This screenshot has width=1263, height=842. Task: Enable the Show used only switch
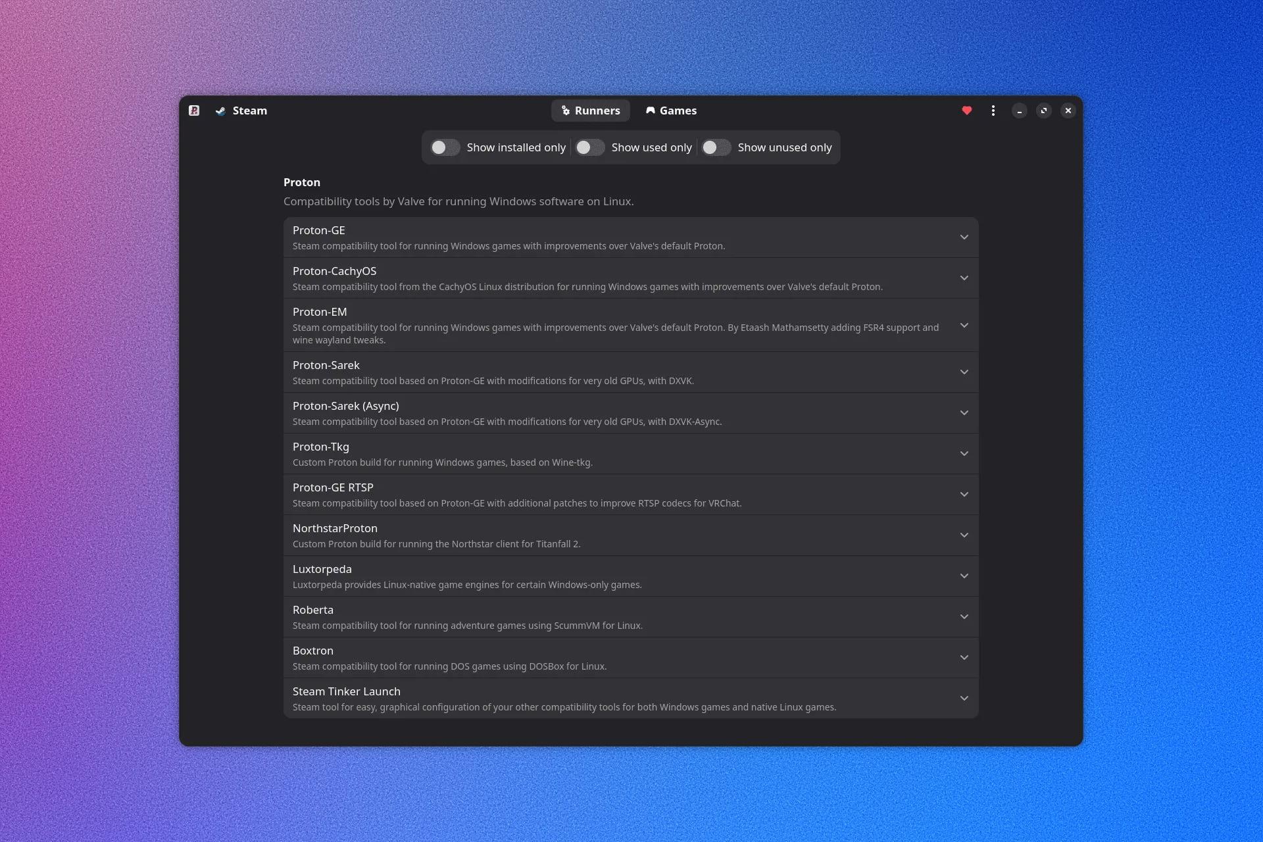[x=590, y=147]
